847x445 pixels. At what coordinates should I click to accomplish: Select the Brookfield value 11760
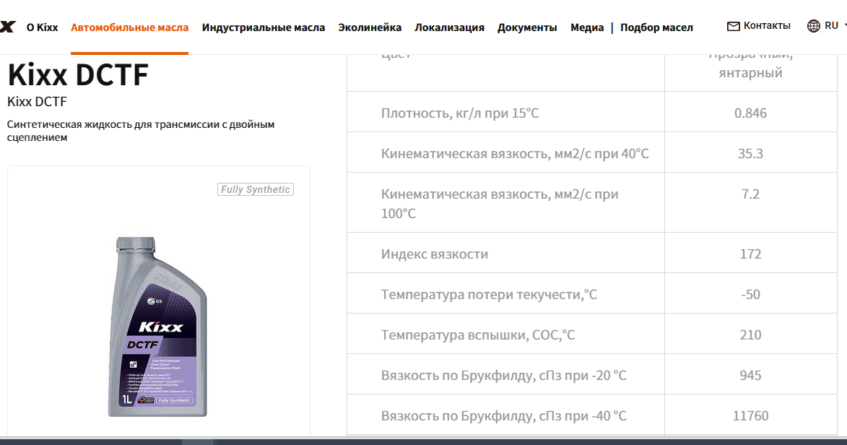click(x=750, y=416)
